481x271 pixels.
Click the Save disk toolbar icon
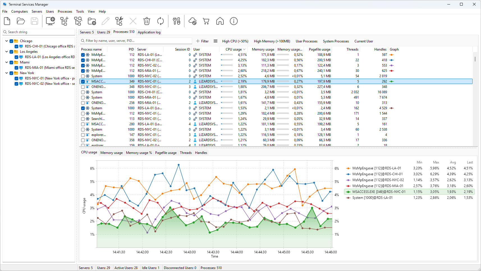[35, 21]
